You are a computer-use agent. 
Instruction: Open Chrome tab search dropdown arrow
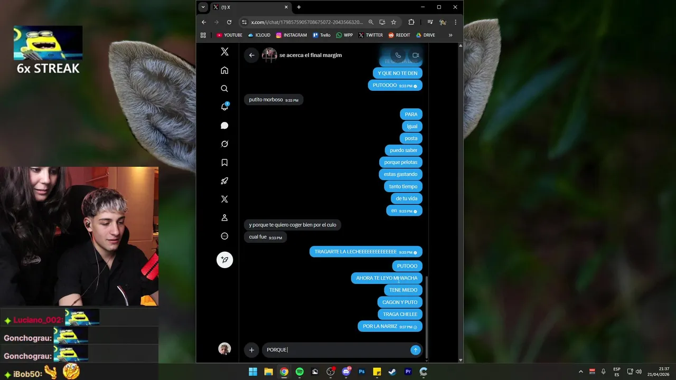203,7
